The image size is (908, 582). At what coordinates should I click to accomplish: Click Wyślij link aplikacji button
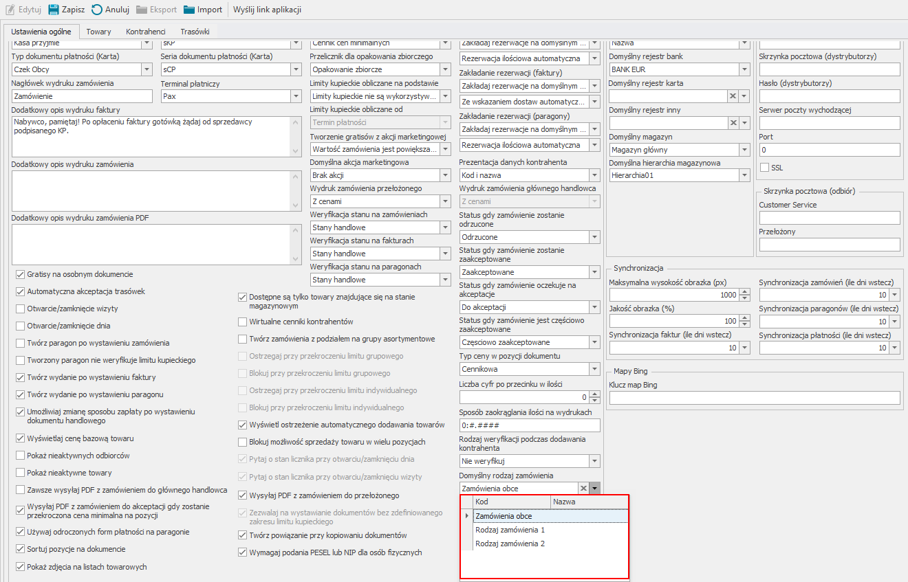(267, 10)
